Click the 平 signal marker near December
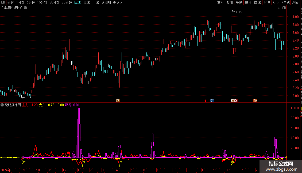 coord(233,163)
